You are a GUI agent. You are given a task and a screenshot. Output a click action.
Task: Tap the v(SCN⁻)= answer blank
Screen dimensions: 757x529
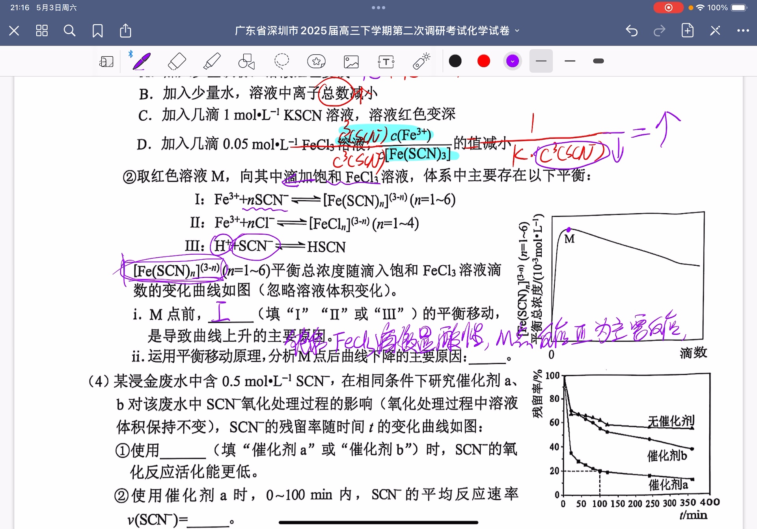pos(209,521)
